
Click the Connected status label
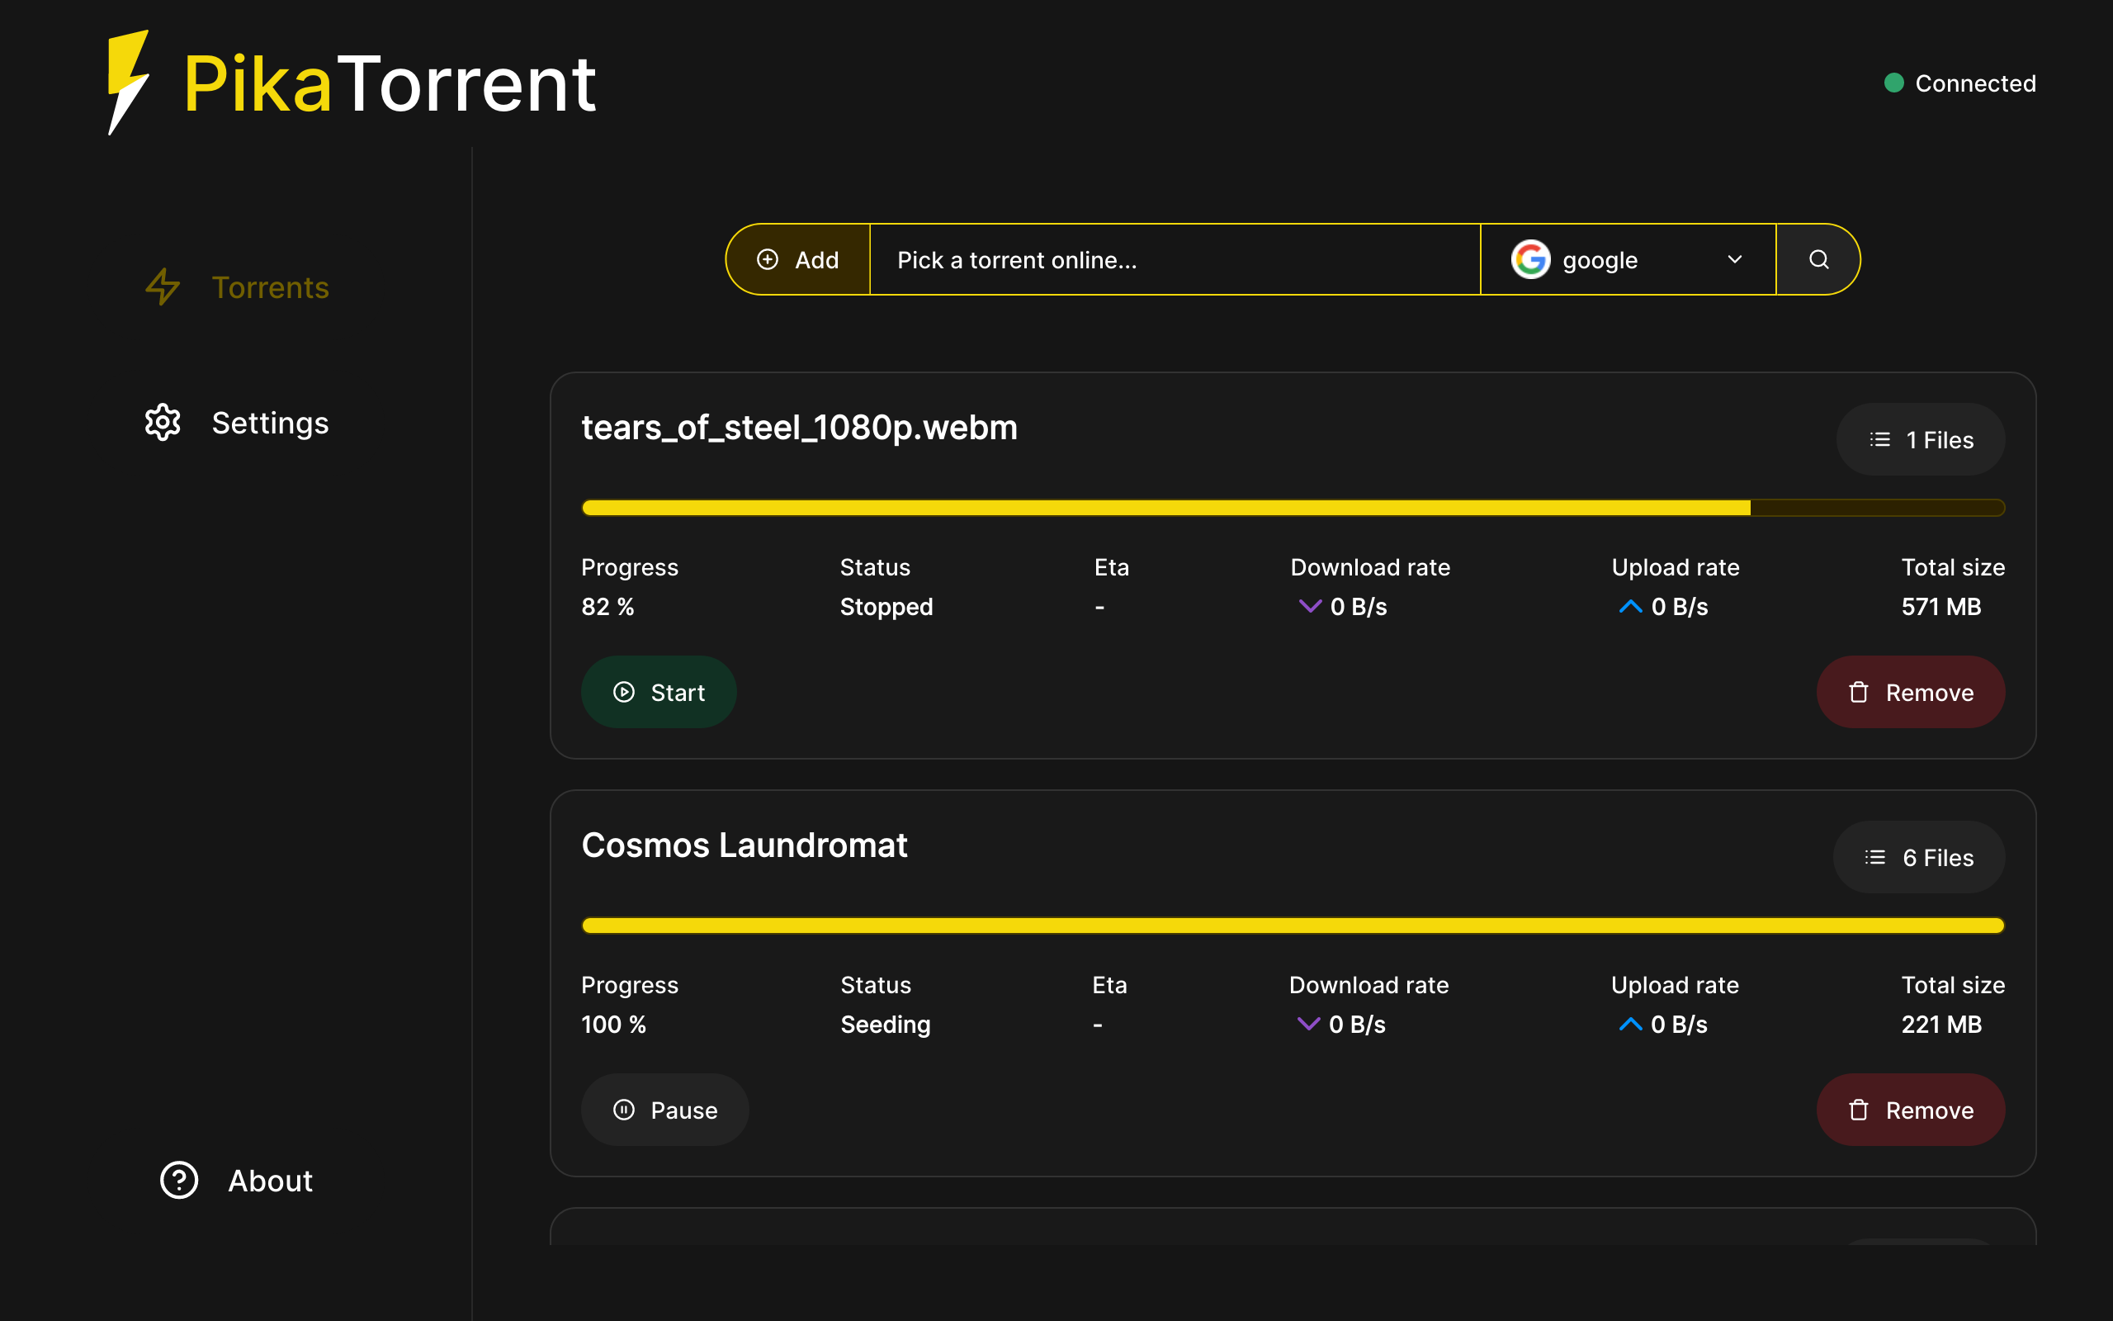[x=1975, y=83]
